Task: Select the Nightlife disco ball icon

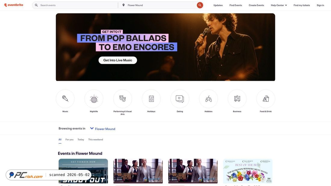Action: click(x=94, y=99)
